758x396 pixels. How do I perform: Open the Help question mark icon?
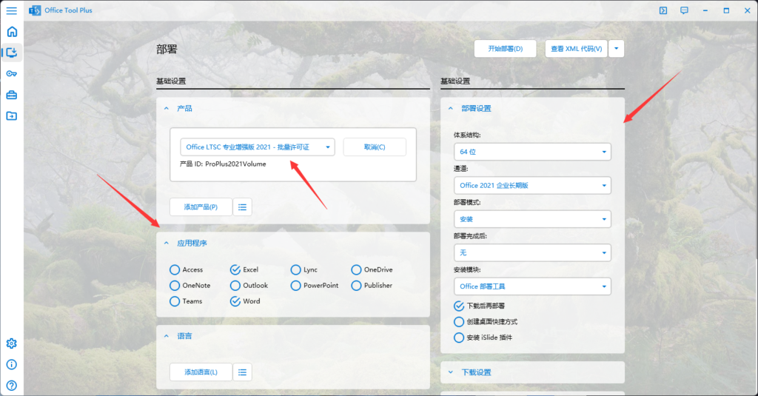tap(12, 386)
